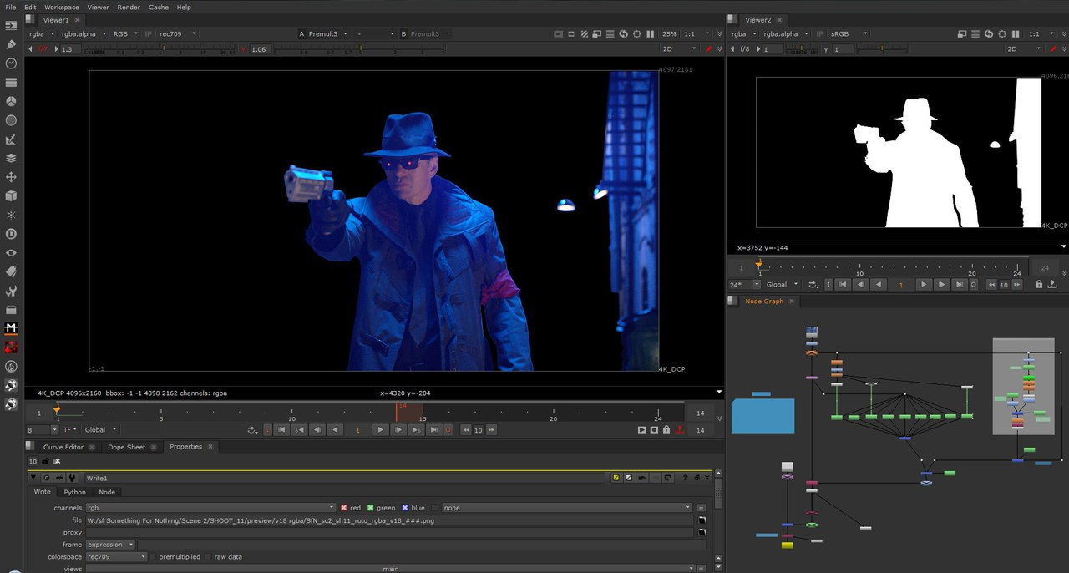Enable the premultiplied checkbox

coord(154,557)
